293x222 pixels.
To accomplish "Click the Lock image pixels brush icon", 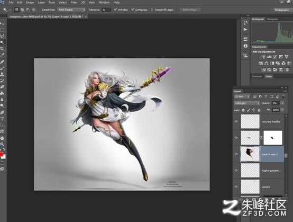I will tap(249, 110).
